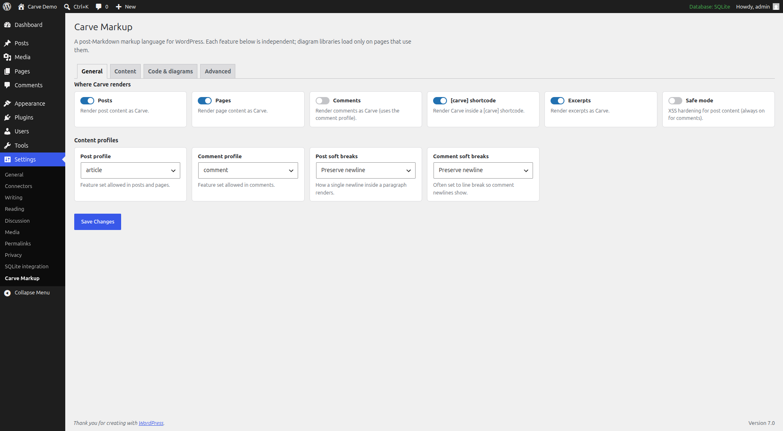Screen dimensions: 783x431
Task: Turn off the Posts rendering toggle
Action: (87, 101)
